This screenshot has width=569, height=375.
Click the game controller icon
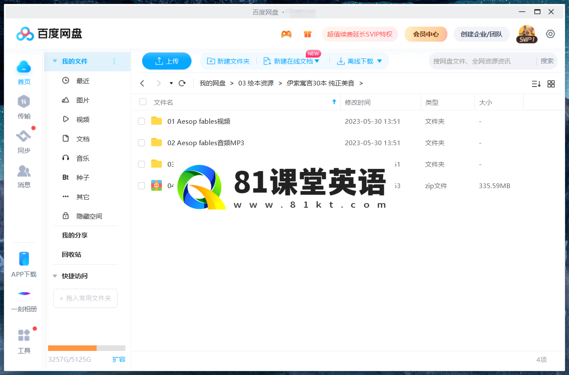[286, 34]
